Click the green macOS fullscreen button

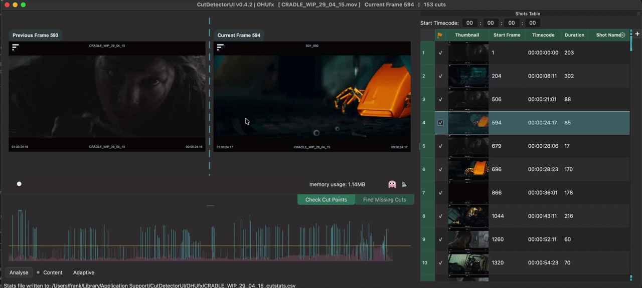pos(23,5)
